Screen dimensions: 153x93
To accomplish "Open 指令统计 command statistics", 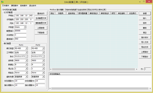I will pos(145,37).
